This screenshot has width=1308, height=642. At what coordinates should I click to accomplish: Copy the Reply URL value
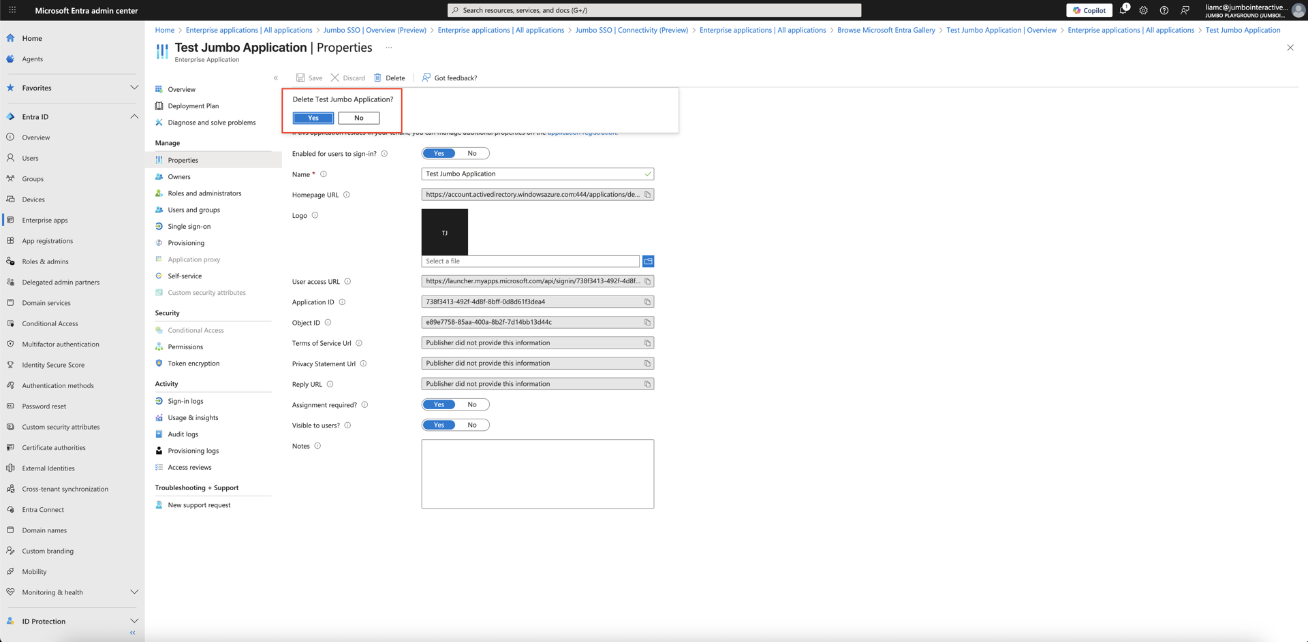tap(648, 384)
